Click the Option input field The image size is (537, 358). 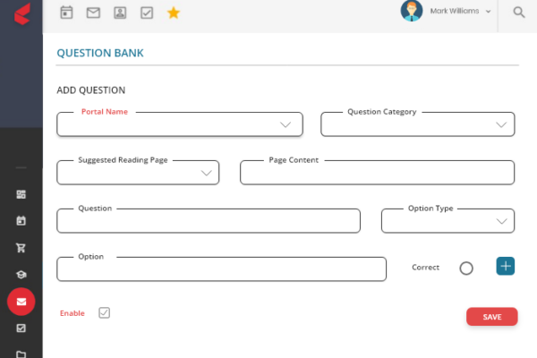click(222, 268)
